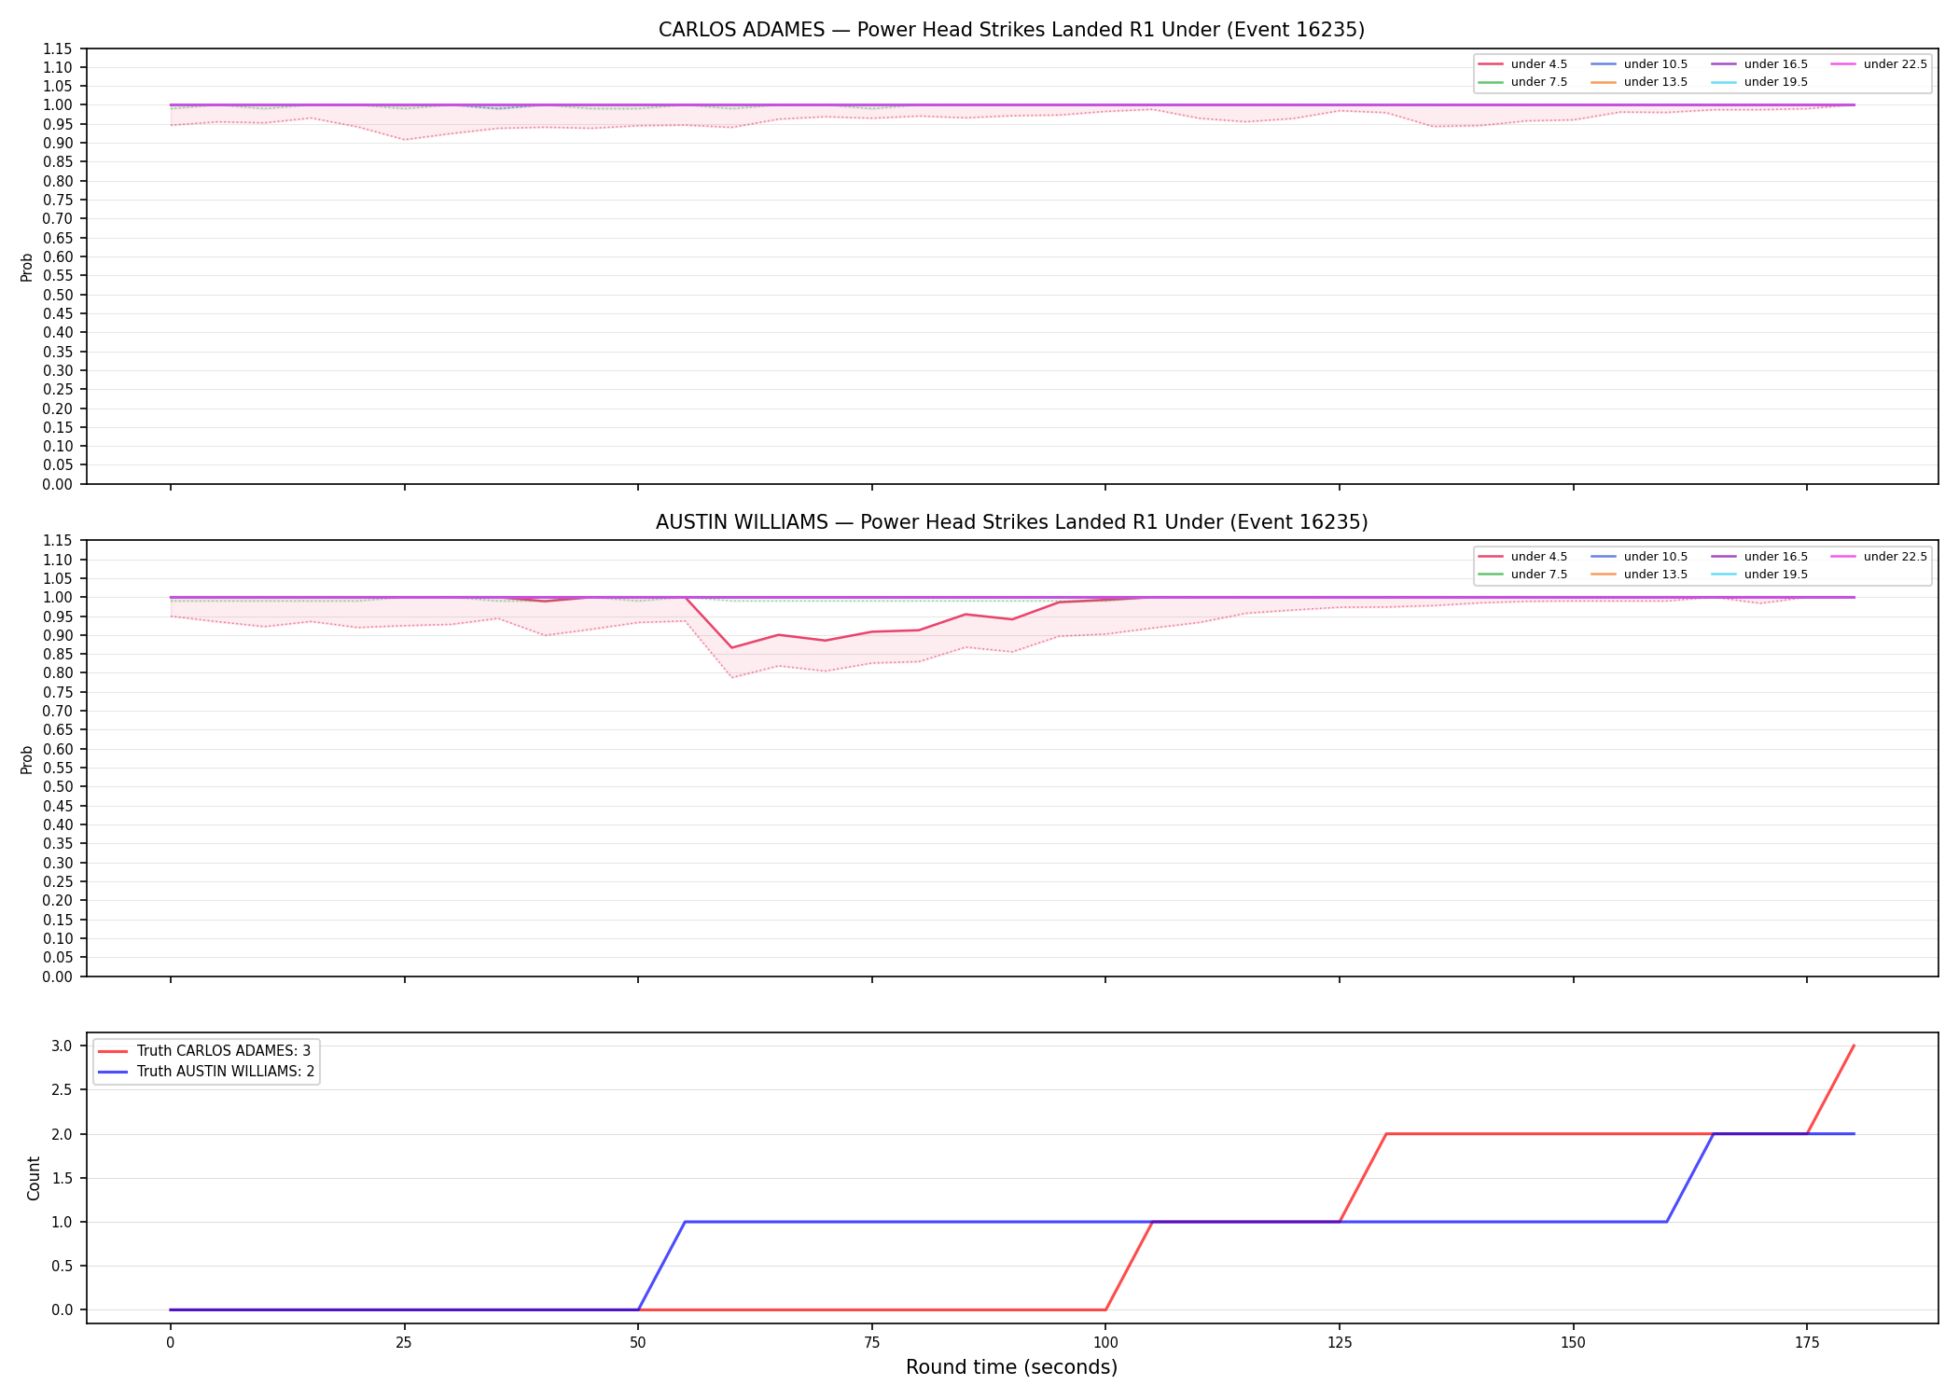This screenshot has width=1959, height=1399.
Task: Click Count axis tick '3.0'
Action: pyautogui.click(x=63, y=1046)
